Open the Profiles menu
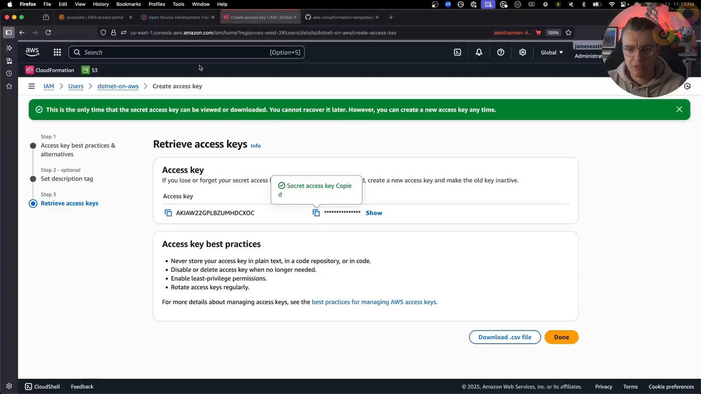Image resolution: width=701 pixels, height=394 pixels. click(157, 4)
